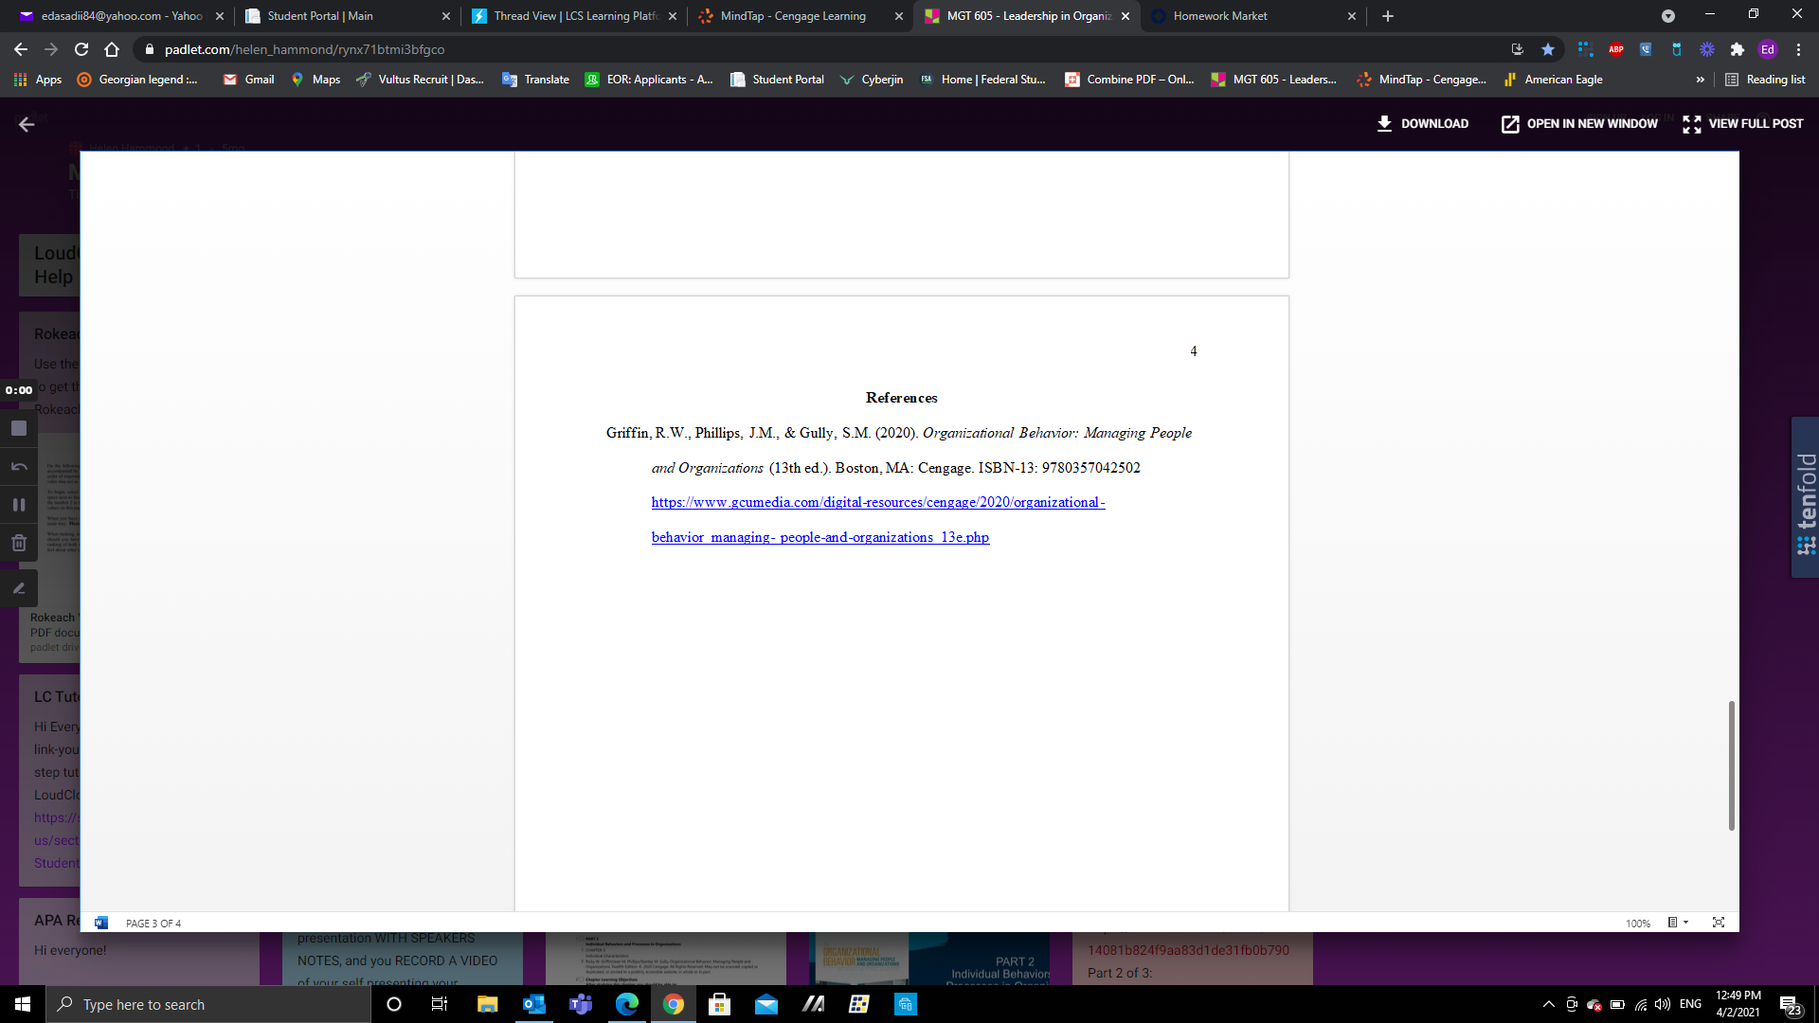This screenshot has height=1023, width=1819.
Task: Open the Apps bookmark
Action: (38, 80)
